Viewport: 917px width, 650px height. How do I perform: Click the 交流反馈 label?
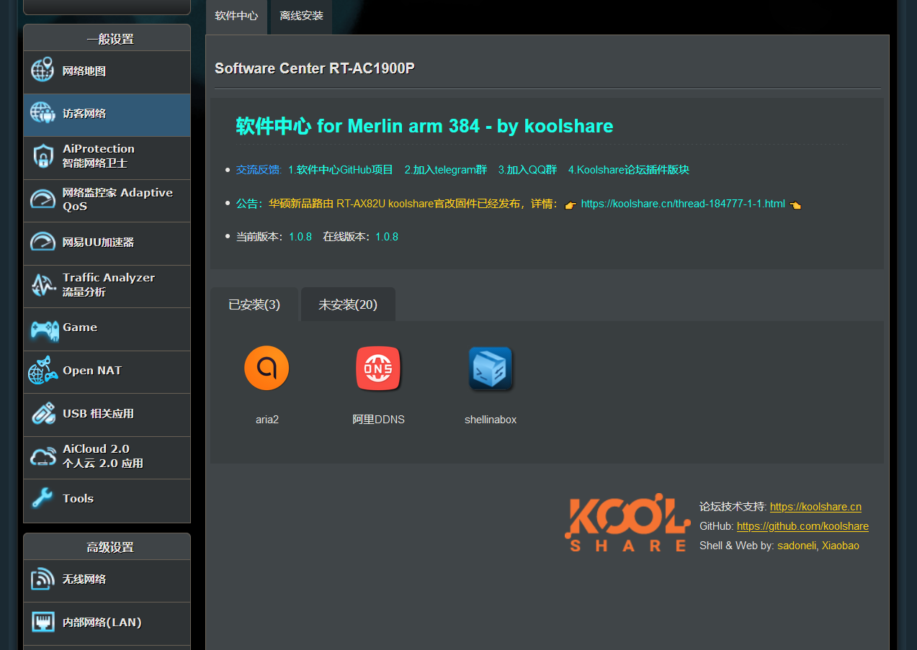tap(258, 170)
